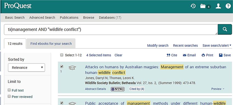Click the authors Jones, Darryl N; Thomas, Leoni K.

(x=110, y=78)
